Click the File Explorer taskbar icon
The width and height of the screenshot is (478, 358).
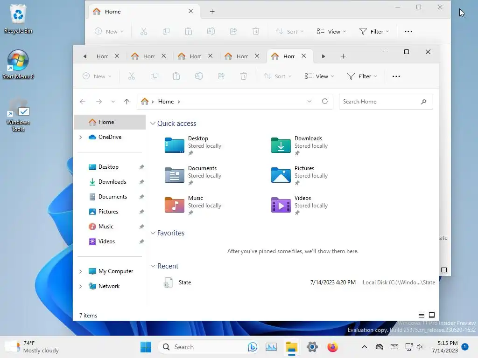pos(291,347)
